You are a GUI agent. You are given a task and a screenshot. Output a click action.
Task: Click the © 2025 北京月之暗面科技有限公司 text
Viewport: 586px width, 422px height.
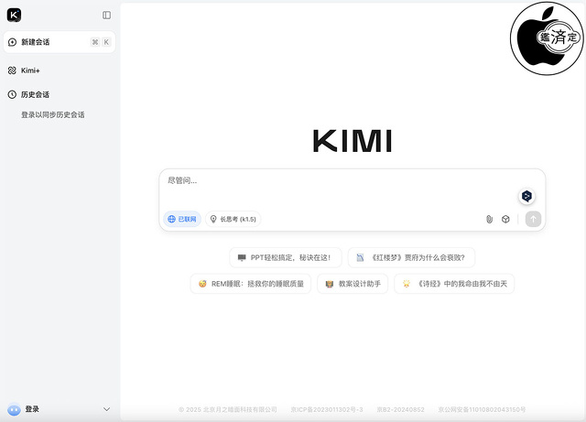click(x=228, y=410)
